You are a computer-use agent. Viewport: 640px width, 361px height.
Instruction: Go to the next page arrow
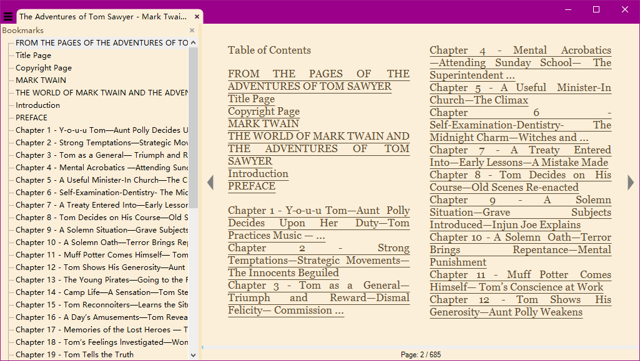pos(631,183)
